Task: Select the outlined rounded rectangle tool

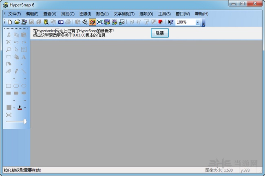Action: click(16, 86)
